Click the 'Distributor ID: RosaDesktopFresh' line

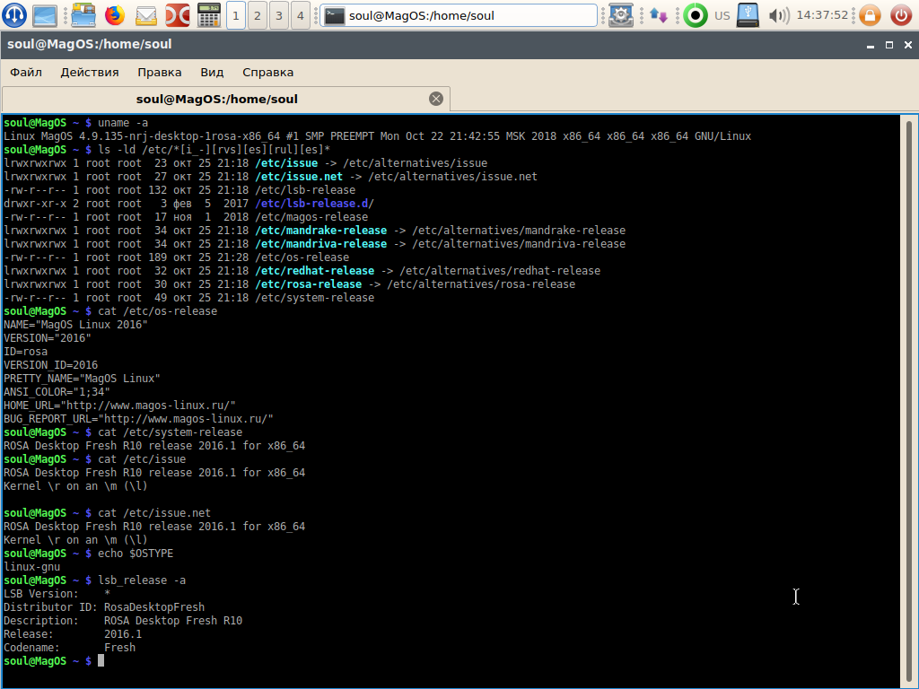104,607
